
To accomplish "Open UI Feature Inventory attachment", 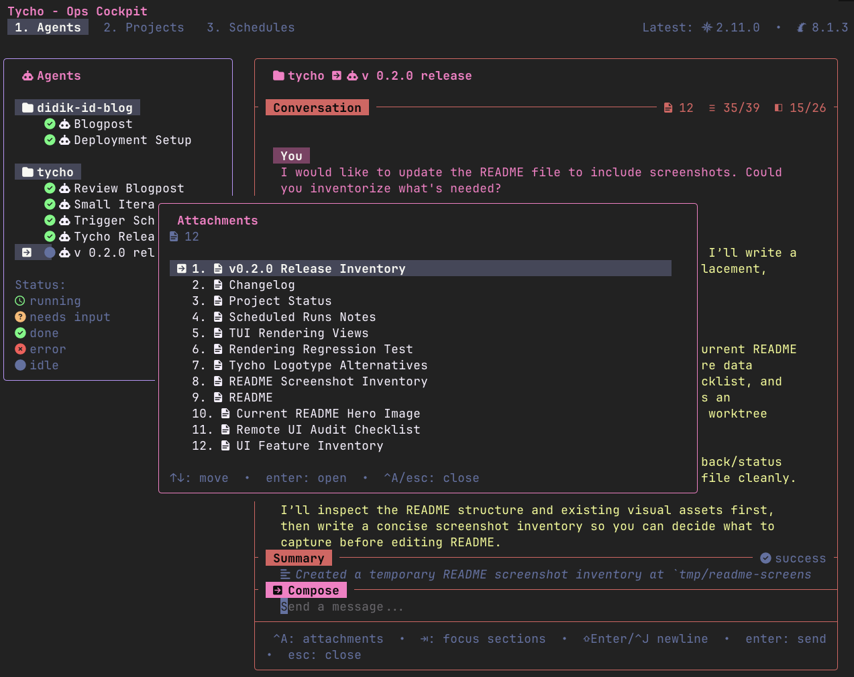I will click(x=309, y=446).
